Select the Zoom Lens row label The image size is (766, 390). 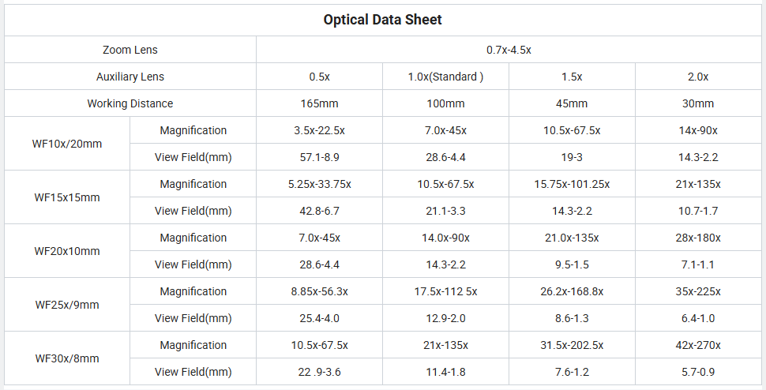point(130,50)
